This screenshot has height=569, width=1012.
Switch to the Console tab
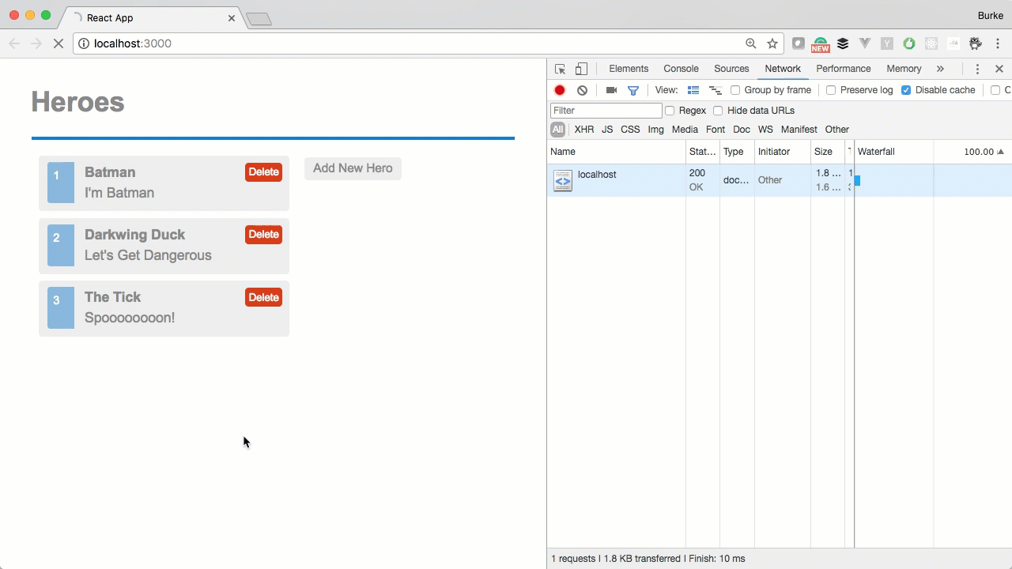(681, 69)
